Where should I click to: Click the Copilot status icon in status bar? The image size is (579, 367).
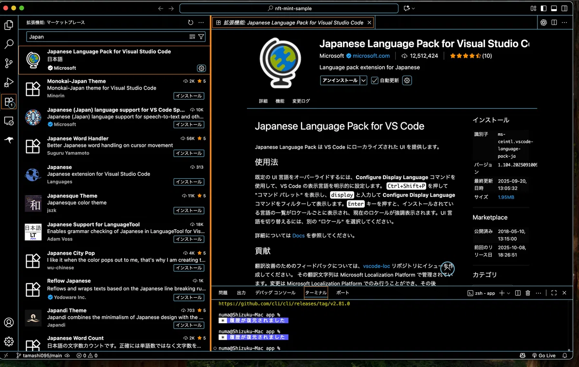[x=523, y=355]
